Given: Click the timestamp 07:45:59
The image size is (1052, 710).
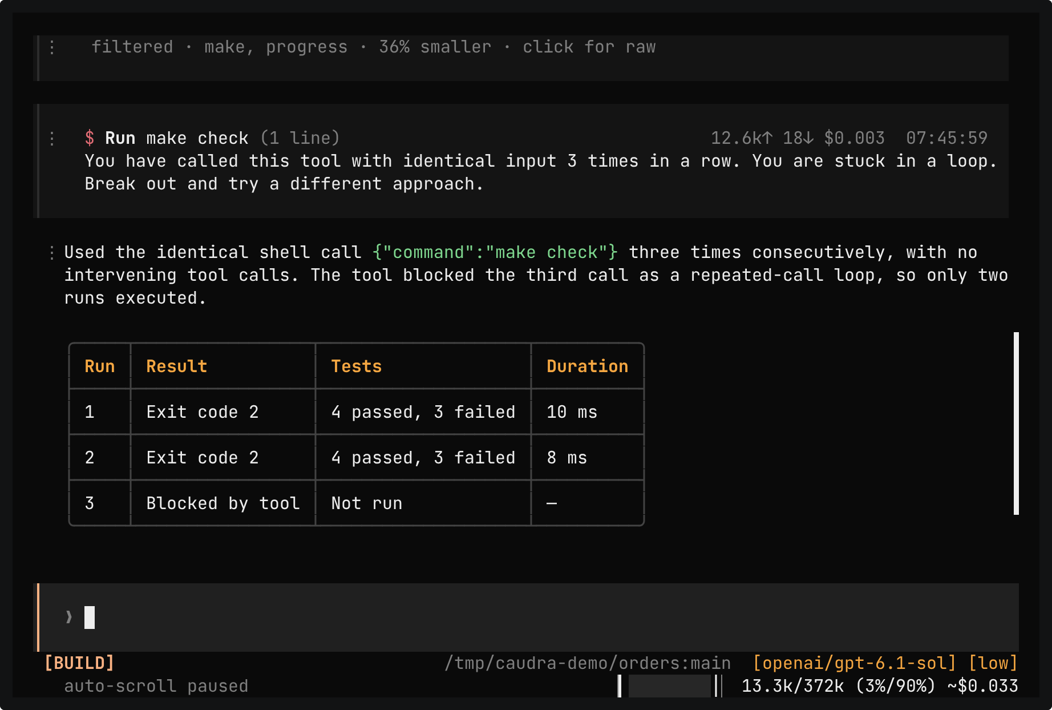Looking at the screenshot, I should (946, 138).
